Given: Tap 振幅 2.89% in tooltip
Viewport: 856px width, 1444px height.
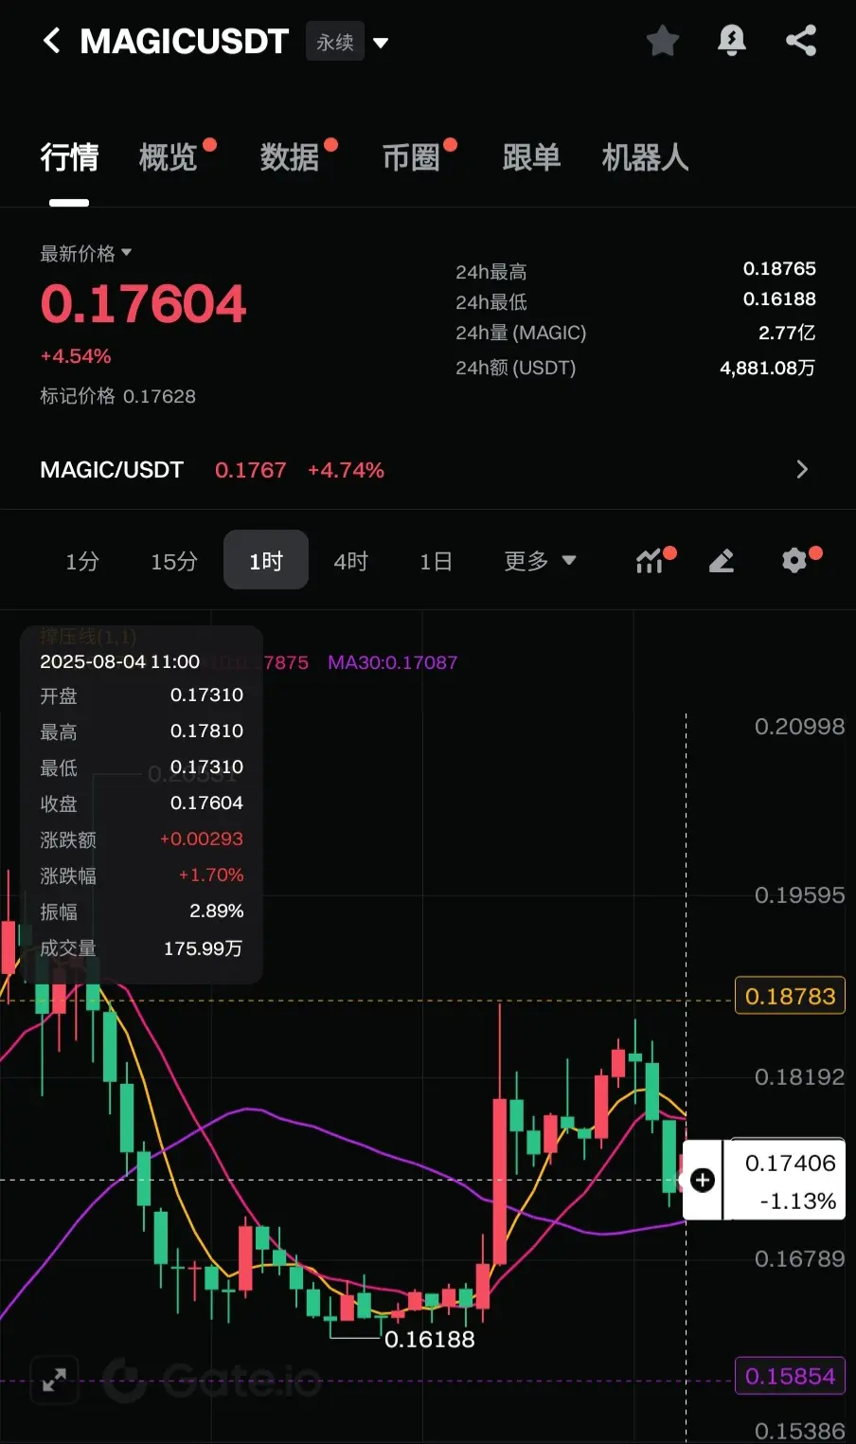Looking at the screenshot, I should pos(217,911).
